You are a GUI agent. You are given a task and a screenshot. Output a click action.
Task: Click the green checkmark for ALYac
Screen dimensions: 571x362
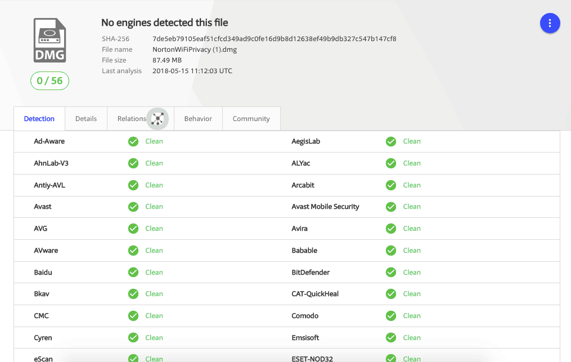391,163
